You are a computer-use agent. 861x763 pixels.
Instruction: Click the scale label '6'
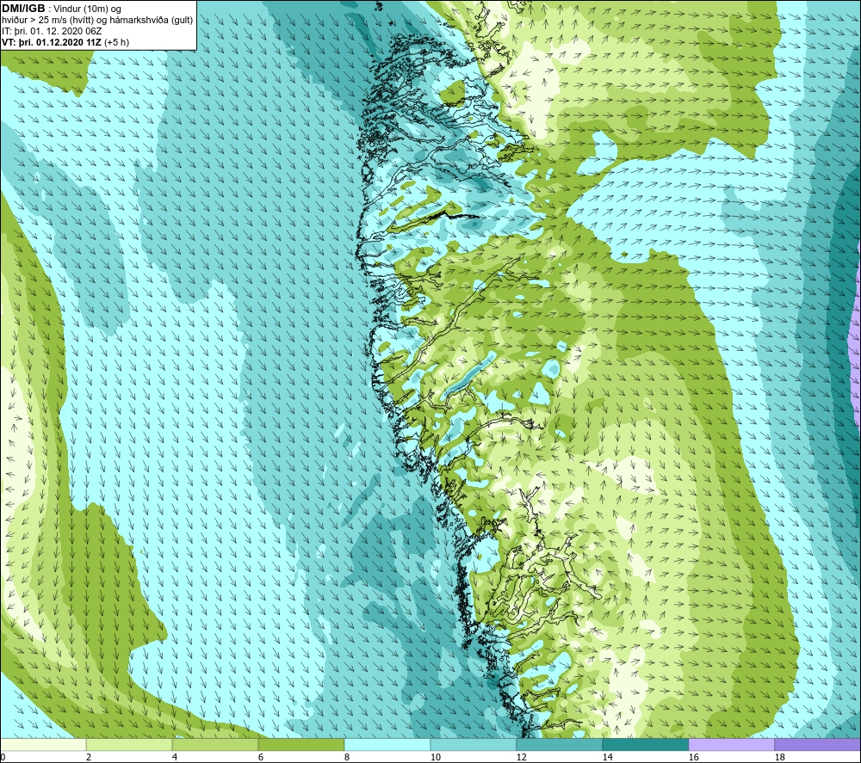(261, 757)
